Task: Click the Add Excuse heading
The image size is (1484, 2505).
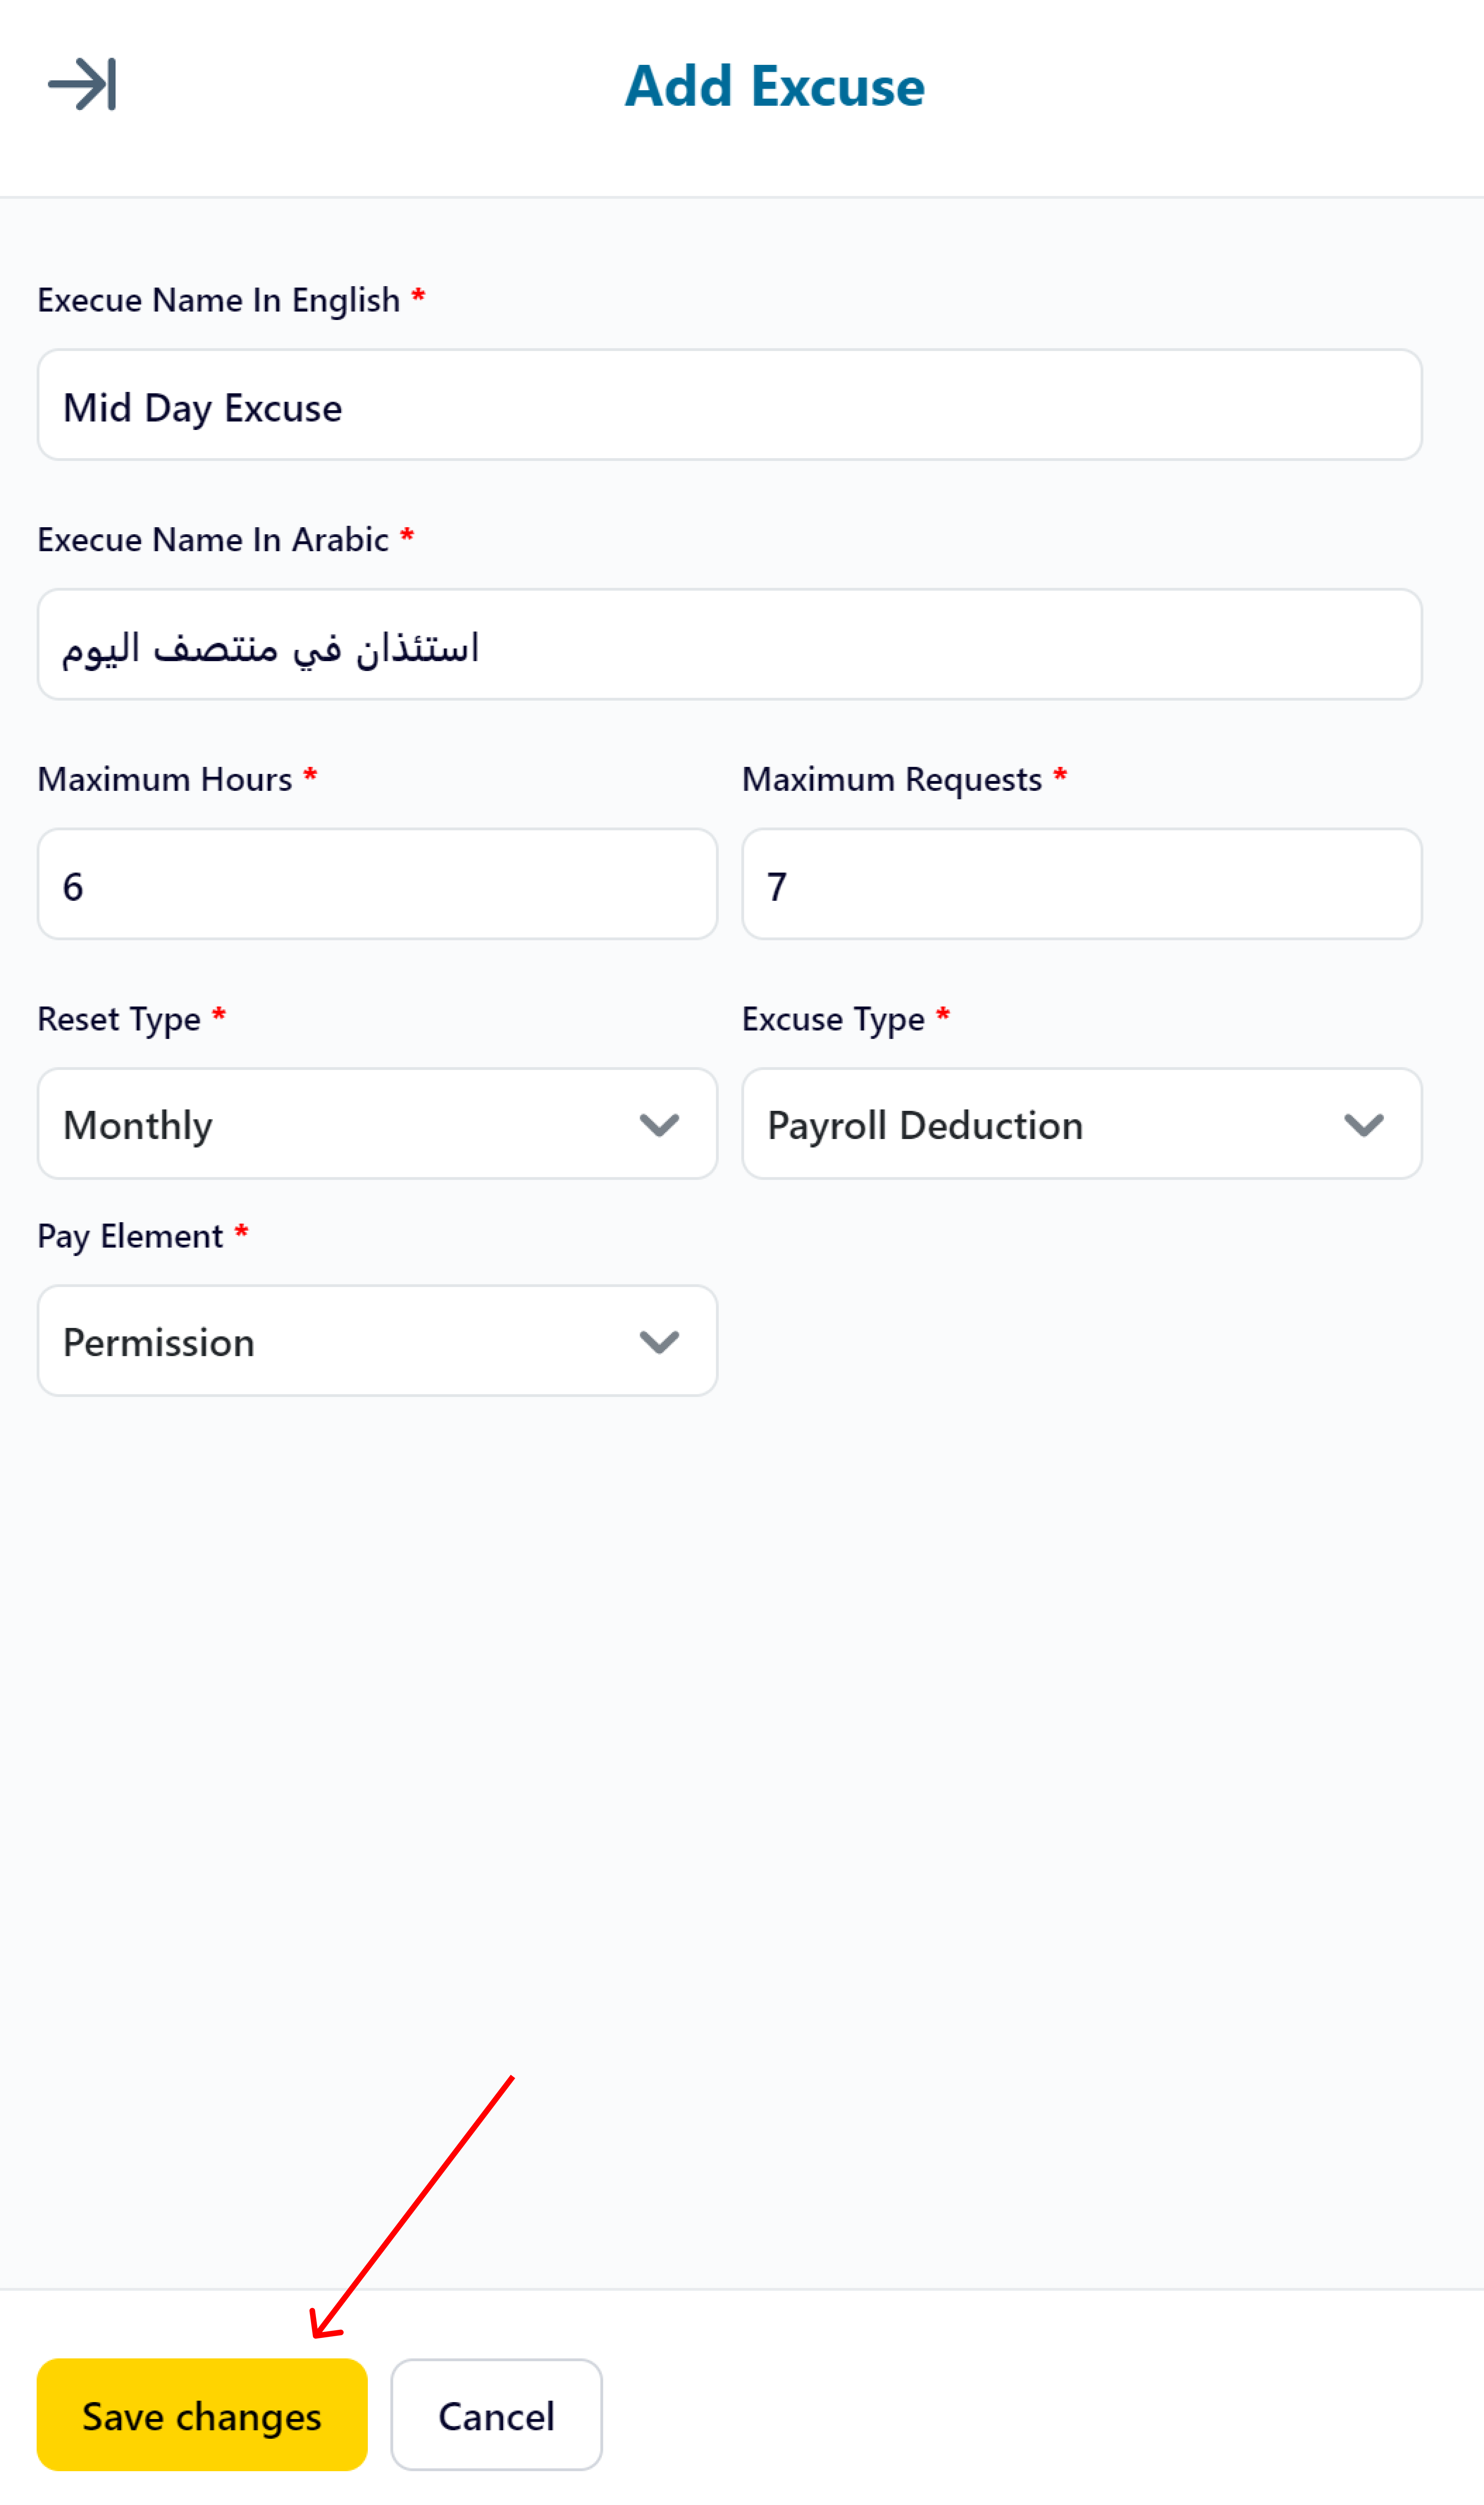Action: (775, 86)
